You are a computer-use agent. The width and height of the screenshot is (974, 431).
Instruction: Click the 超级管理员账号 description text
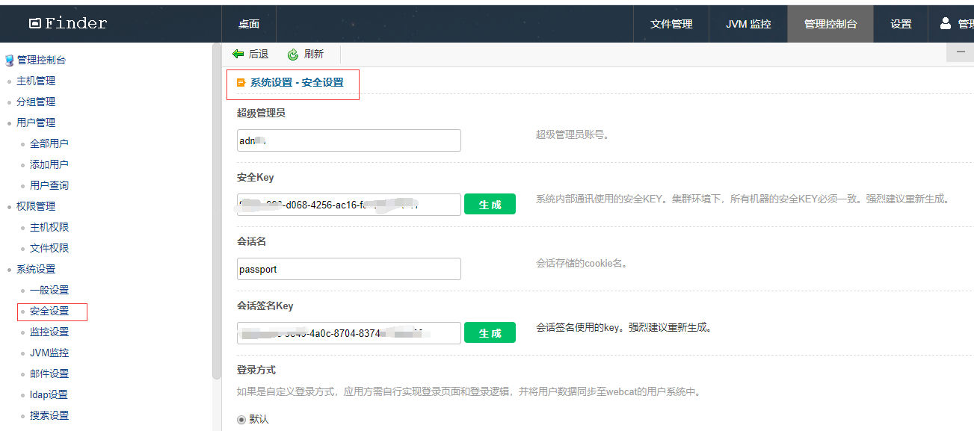pos(573,134)
